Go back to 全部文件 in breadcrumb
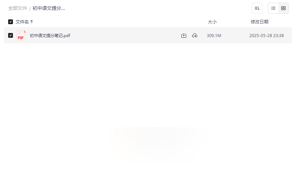This screenshot has width=297, height=183. pyautogui.click(x=18, y=9)
